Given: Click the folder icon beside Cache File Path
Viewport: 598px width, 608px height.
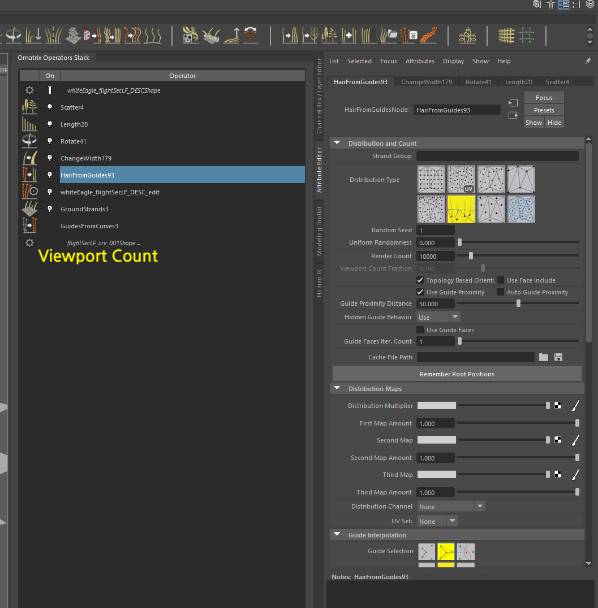Looking at the screenshot, I should [x=543, y=357].
